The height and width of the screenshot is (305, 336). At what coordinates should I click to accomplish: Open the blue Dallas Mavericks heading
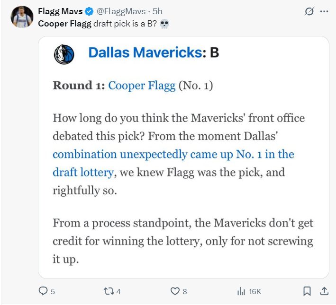click(145, 52)
